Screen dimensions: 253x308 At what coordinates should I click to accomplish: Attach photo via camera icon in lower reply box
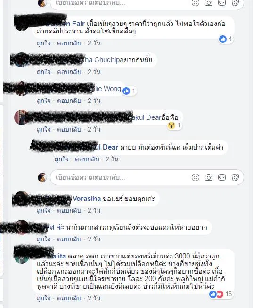tap(208, 177)
